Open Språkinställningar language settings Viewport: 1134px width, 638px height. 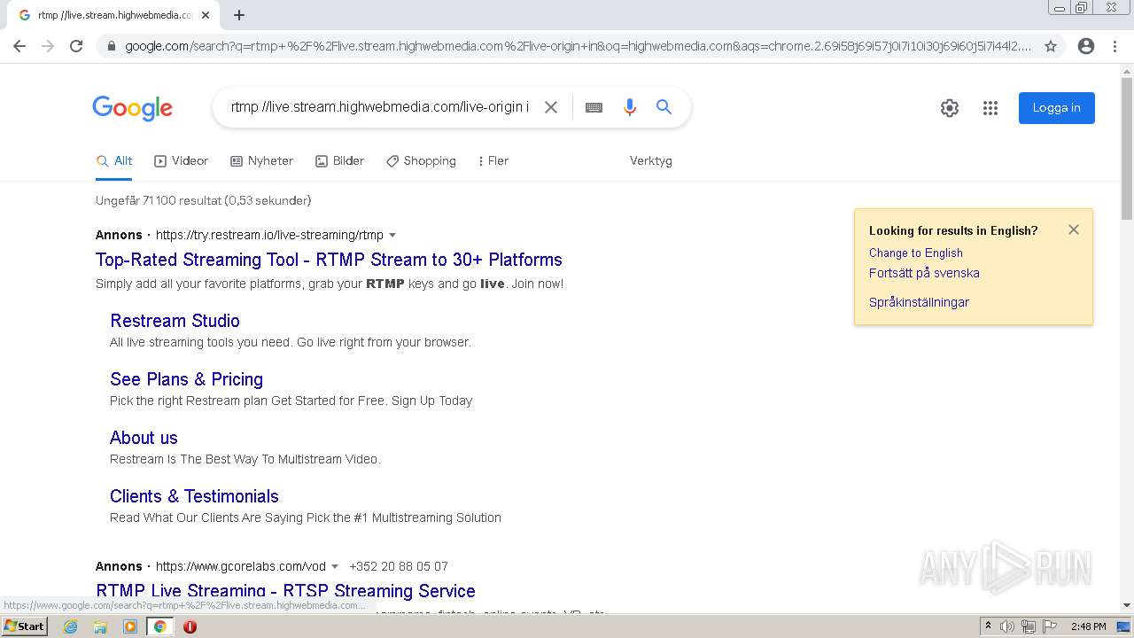pos(919,303)
